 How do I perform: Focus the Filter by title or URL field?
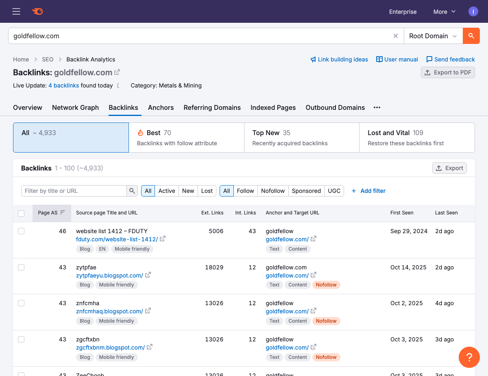click(x=74, y=191)
